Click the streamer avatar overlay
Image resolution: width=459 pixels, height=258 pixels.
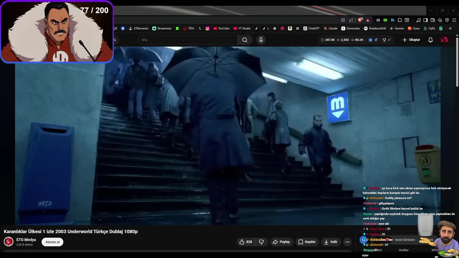click(57, 32)
